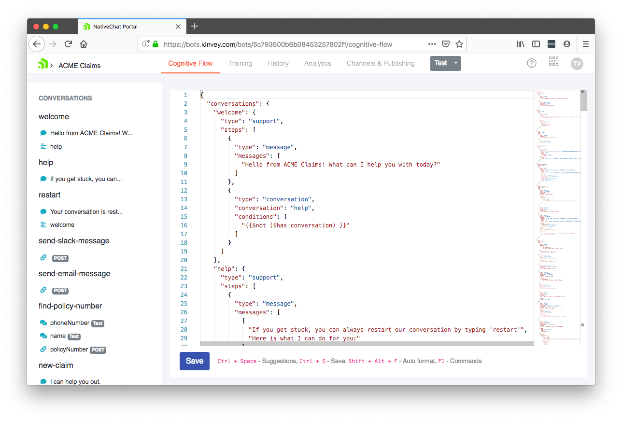The width and height of the screenshot is (622, 421).
Task: Click line number 21 in gutter
Action: (x=184, y=269)
